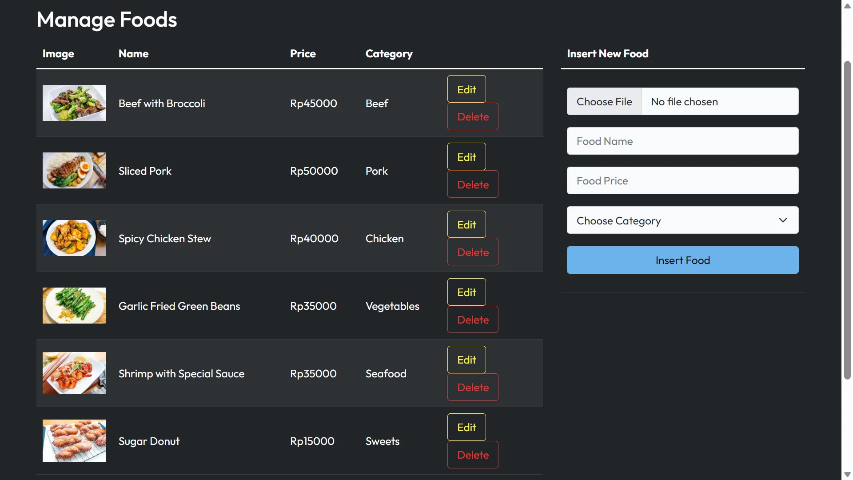
Task: Click the Beef with Broccoli food thumbnail
Action: [x=74, y=103]
